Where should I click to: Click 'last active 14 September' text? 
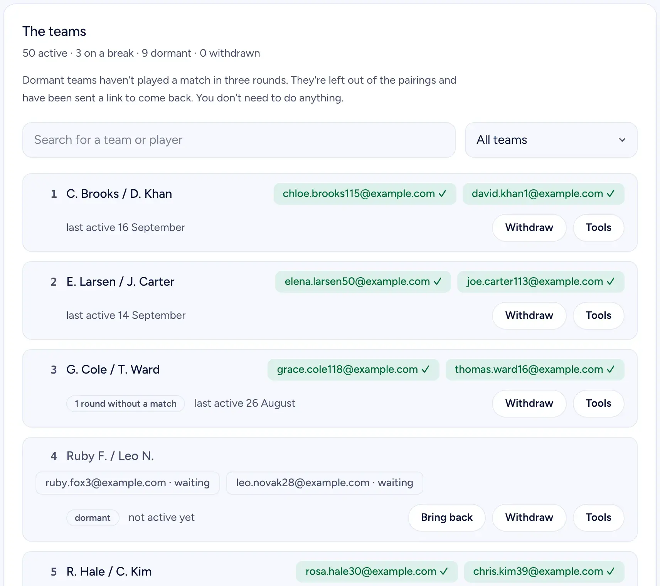[126, 315]
